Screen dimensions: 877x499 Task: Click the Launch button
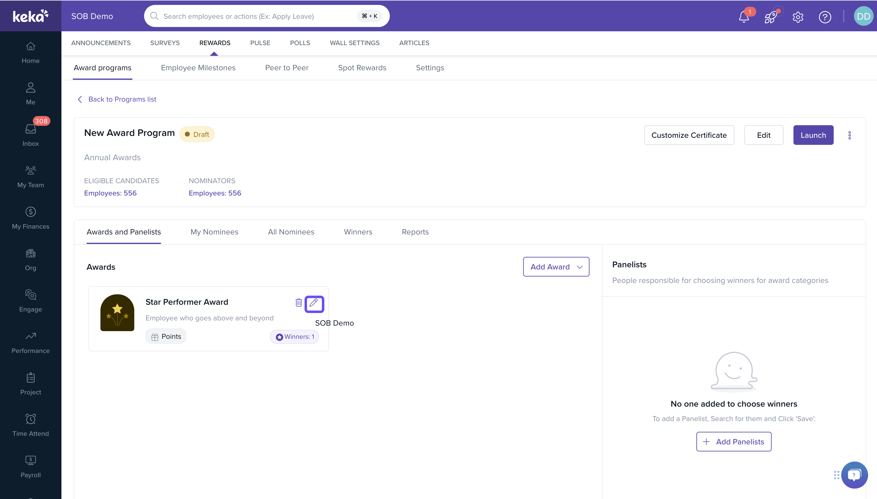click(x=813, y=135)
